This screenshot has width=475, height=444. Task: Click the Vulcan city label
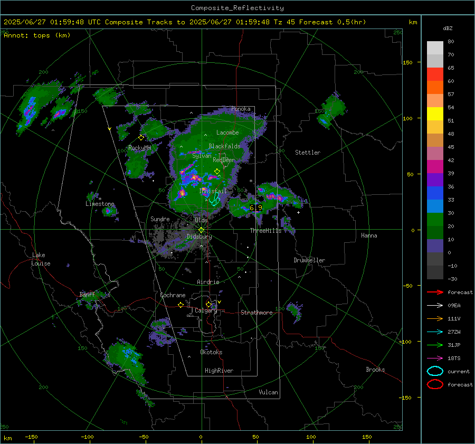coord(268,392)
